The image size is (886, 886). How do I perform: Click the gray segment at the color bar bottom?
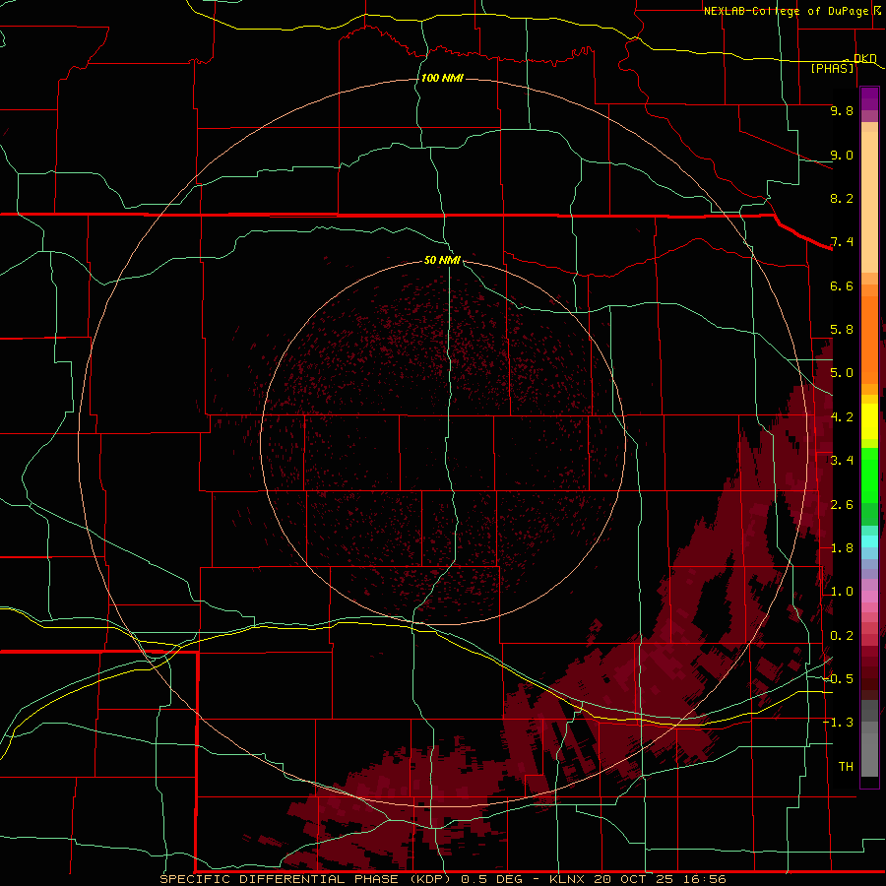click(x=869, y=754)
